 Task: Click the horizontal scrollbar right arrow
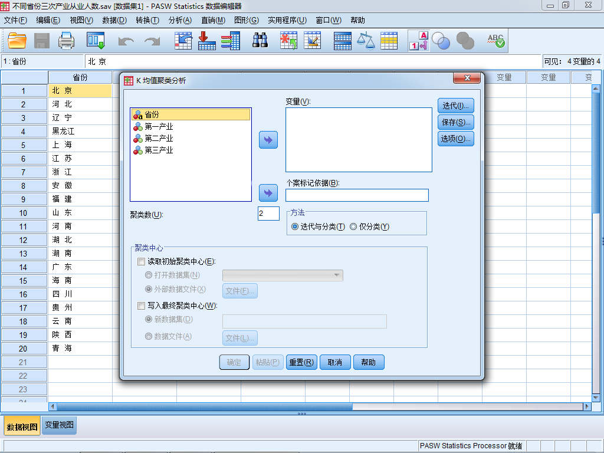click(587, 406)
